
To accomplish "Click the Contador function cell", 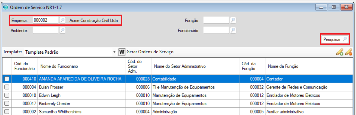I will pyautogui.click(x=309, y=79).
